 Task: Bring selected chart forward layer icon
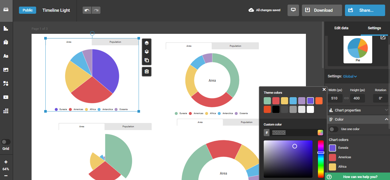[147, 43]
